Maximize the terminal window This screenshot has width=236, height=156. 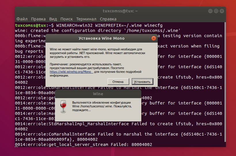pyautogui.click(x=216, y=11)
